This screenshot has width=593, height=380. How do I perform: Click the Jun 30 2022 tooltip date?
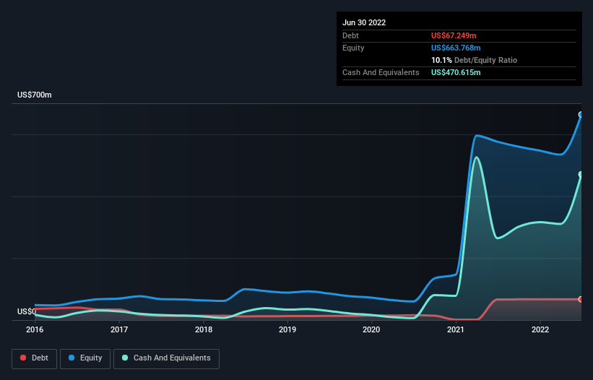coord(364,22)
